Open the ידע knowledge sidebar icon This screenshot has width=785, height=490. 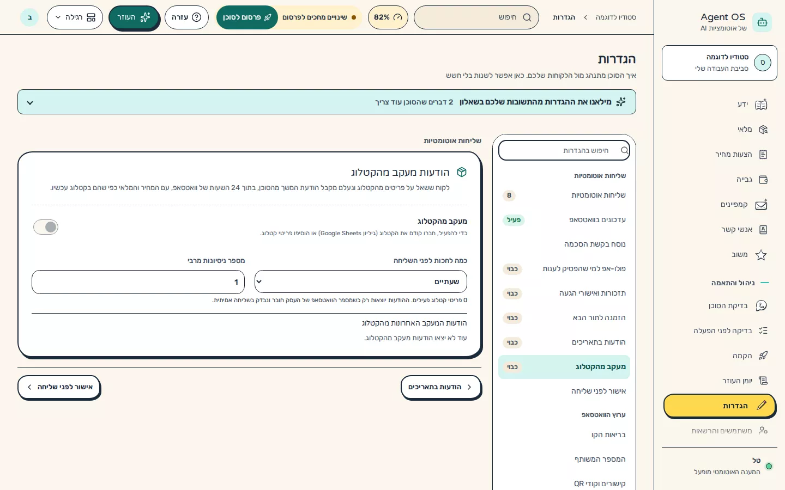[761, 105]
